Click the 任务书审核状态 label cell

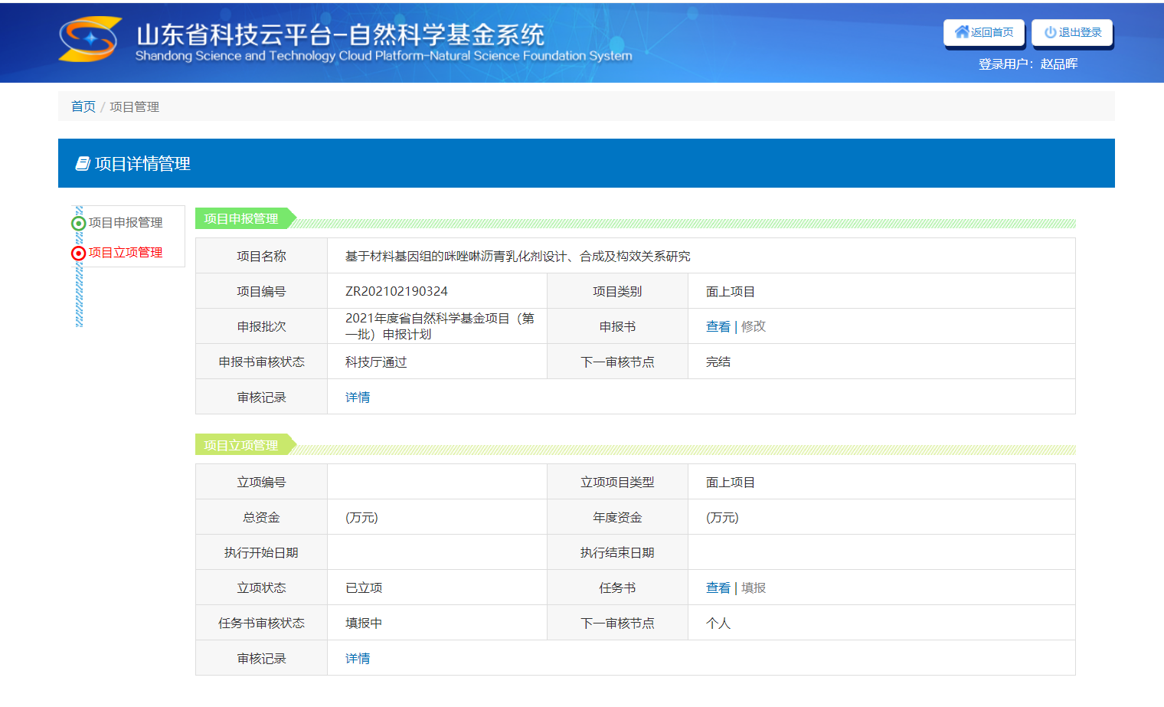(262, 623)
